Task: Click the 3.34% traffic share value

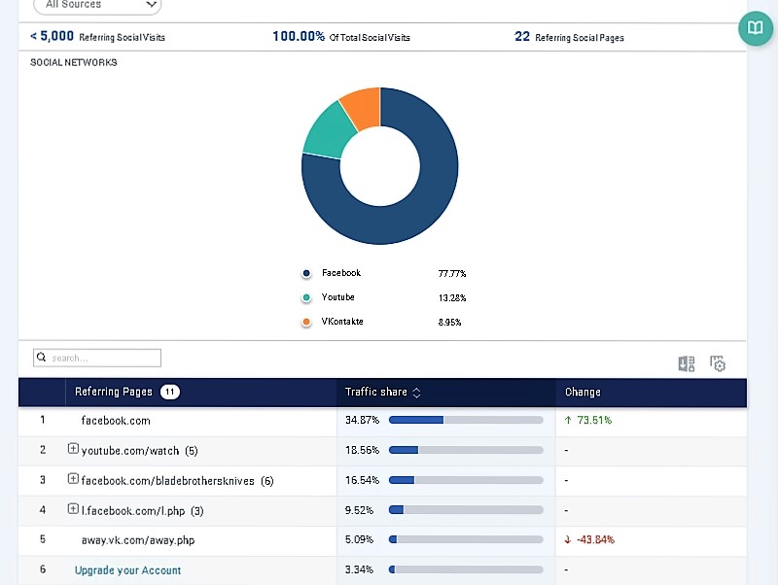Action: click(359, 569)
